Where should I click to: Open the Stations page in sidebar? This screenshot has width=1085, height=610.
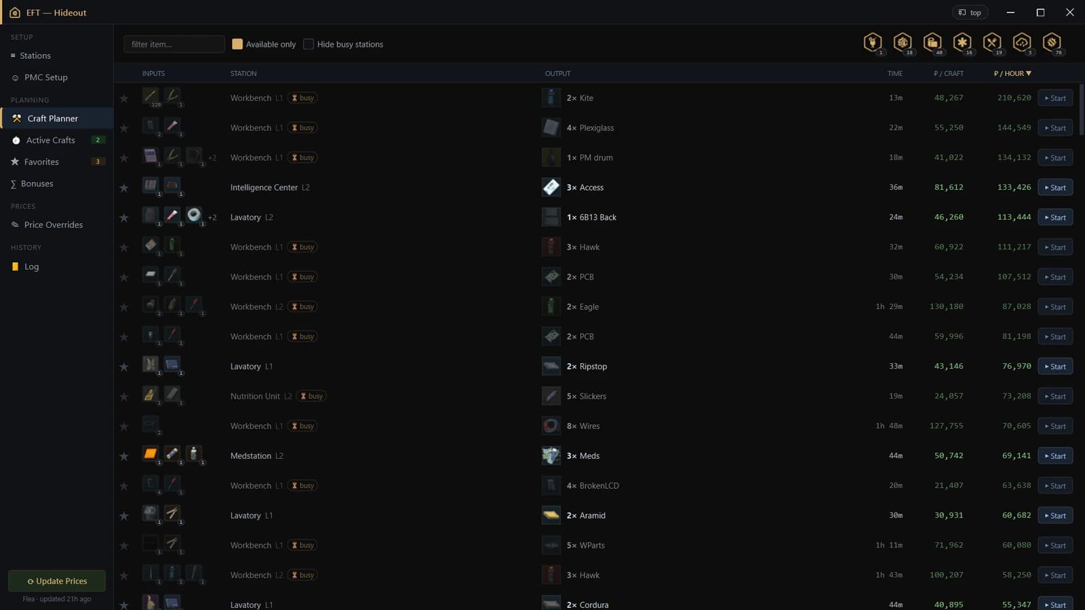click(56, 56)
